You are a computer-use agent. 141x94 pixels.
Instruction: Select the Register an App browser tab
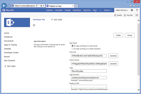(60, 6)
